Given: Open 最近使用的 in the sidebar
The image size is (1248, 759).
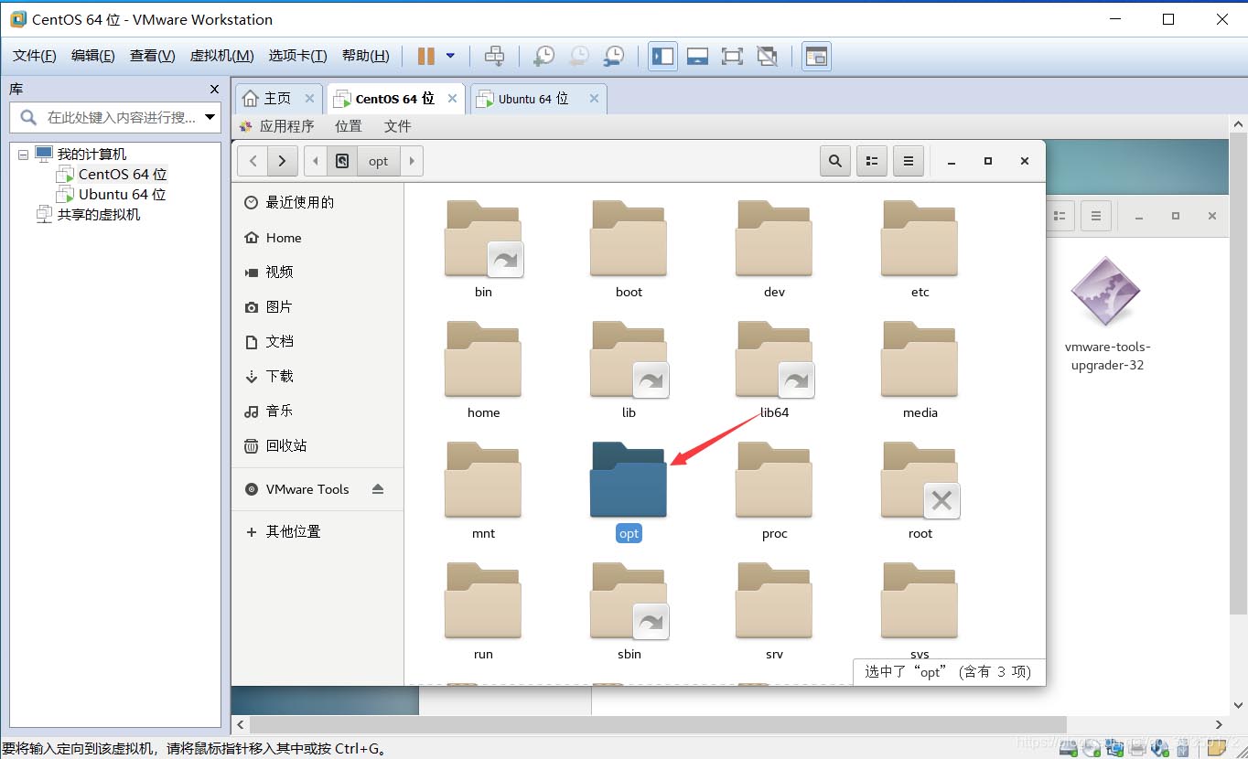Looking at the screenshot, I should 317,203.
